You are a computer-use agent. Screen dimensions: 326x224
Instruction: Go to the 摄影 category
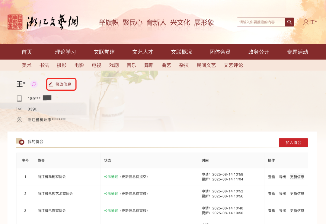tap(62, 65)
